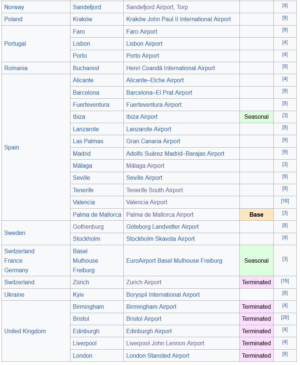
Task: Open the Gothenburg city link
Action: [x=88, y=227]
